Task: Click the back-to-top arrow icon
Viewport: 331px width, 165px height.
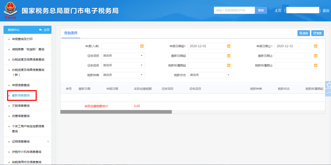Action: [329, 92]
